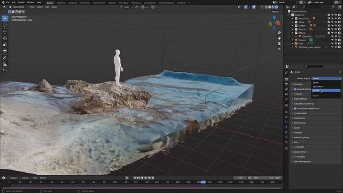Hide Initial Fluid collection with eye icon
The height and width of the screenshot is (193, 343).
pos(336,19)
